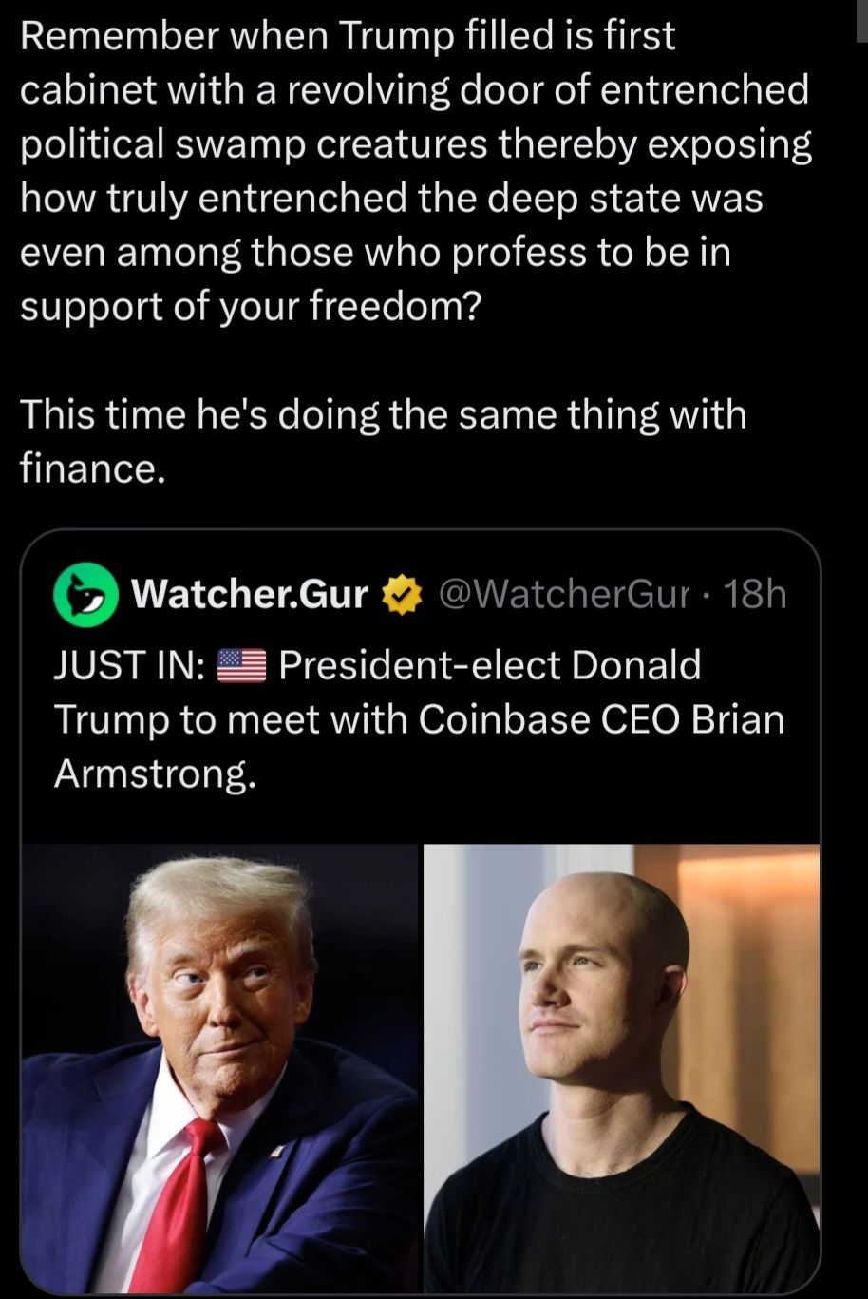Click 'support of your freedom?' text
Screen dimensions: 868x1299
(252, 309)
